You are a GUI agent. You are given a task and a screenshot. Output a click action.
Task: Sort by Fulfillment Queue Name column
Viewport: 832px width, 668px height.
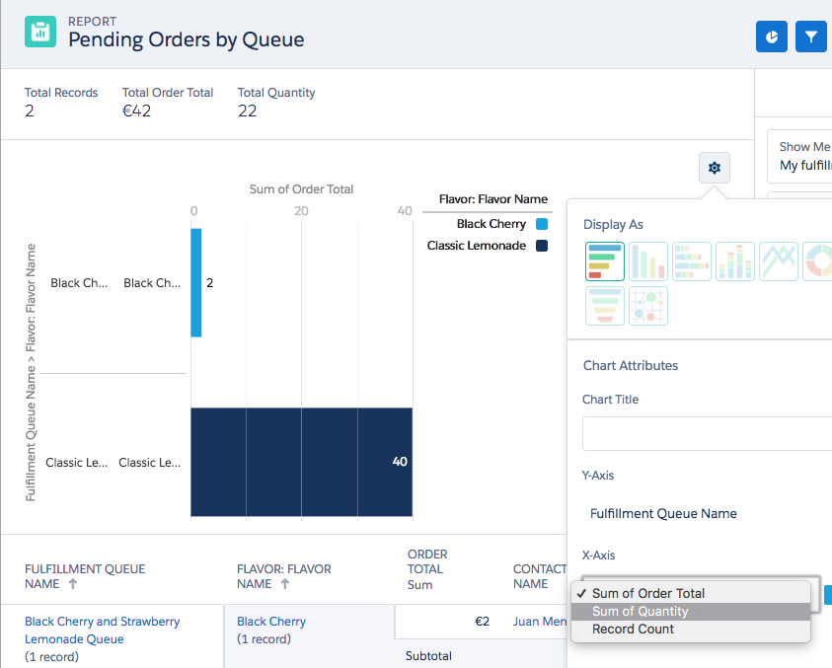[x=85, y=576]
